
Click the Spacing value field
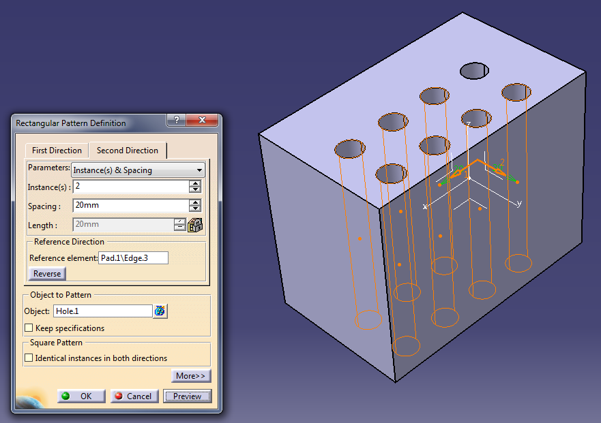130,206
